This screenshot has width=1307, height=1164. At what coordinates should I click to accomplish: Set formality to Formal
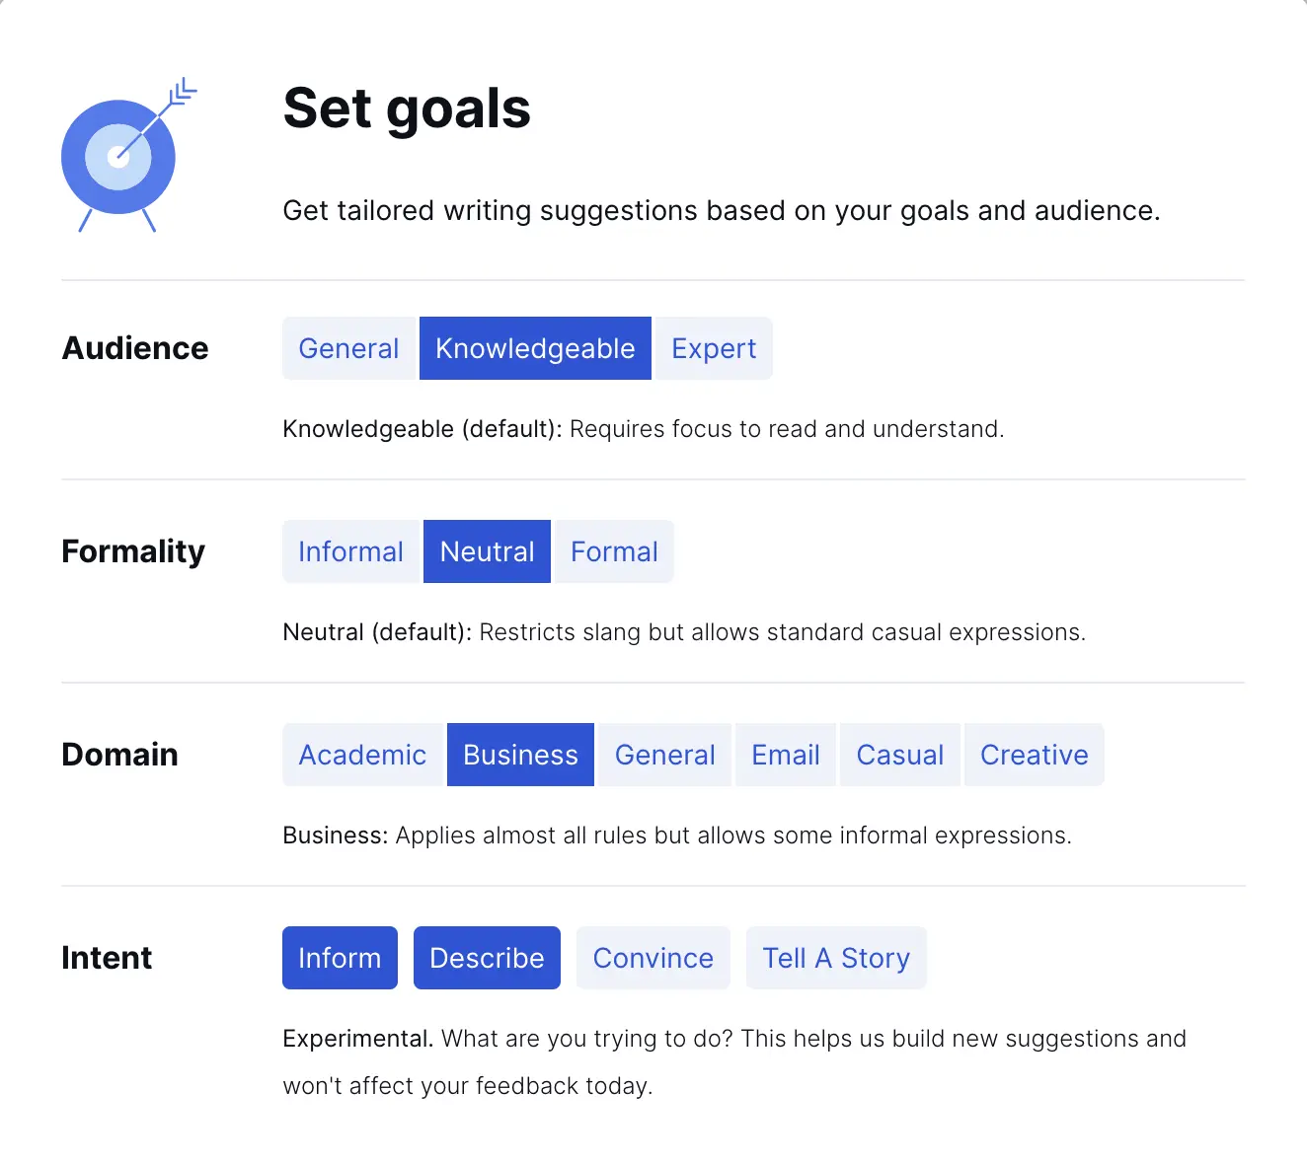[614, 551]
